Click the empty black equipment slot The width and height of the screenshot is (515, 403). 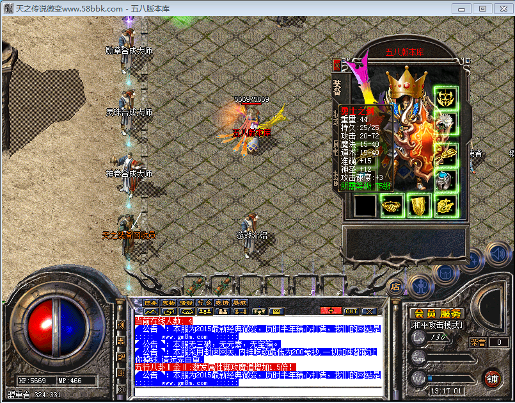[365, 206]
